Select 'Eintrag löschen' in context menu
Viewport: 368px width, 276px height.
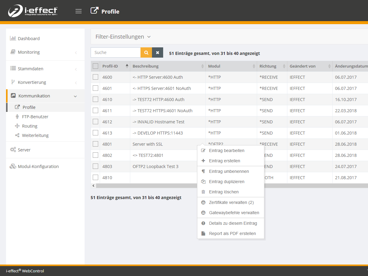224,192
